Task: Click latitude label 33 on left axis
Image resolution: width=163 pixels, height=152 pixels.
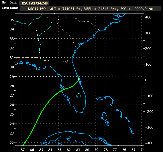Action: [12, 39]
